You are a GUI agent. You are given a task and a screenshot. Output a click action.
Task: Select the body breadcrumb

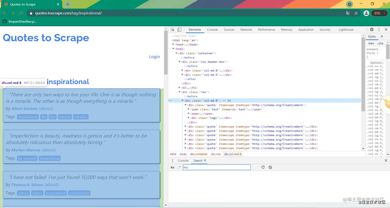(x=183, y=154)
